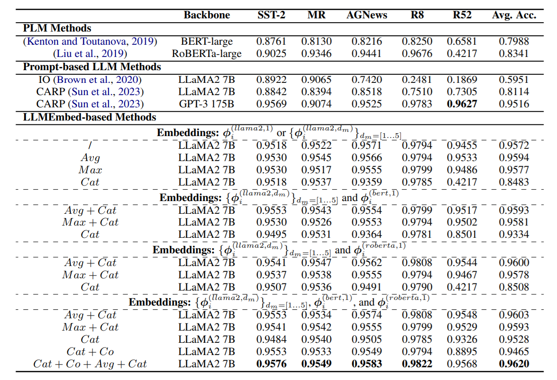Click the bold 0.9620 average accuracy
Viewport: 557px width, 380px height.
[514, 364]
